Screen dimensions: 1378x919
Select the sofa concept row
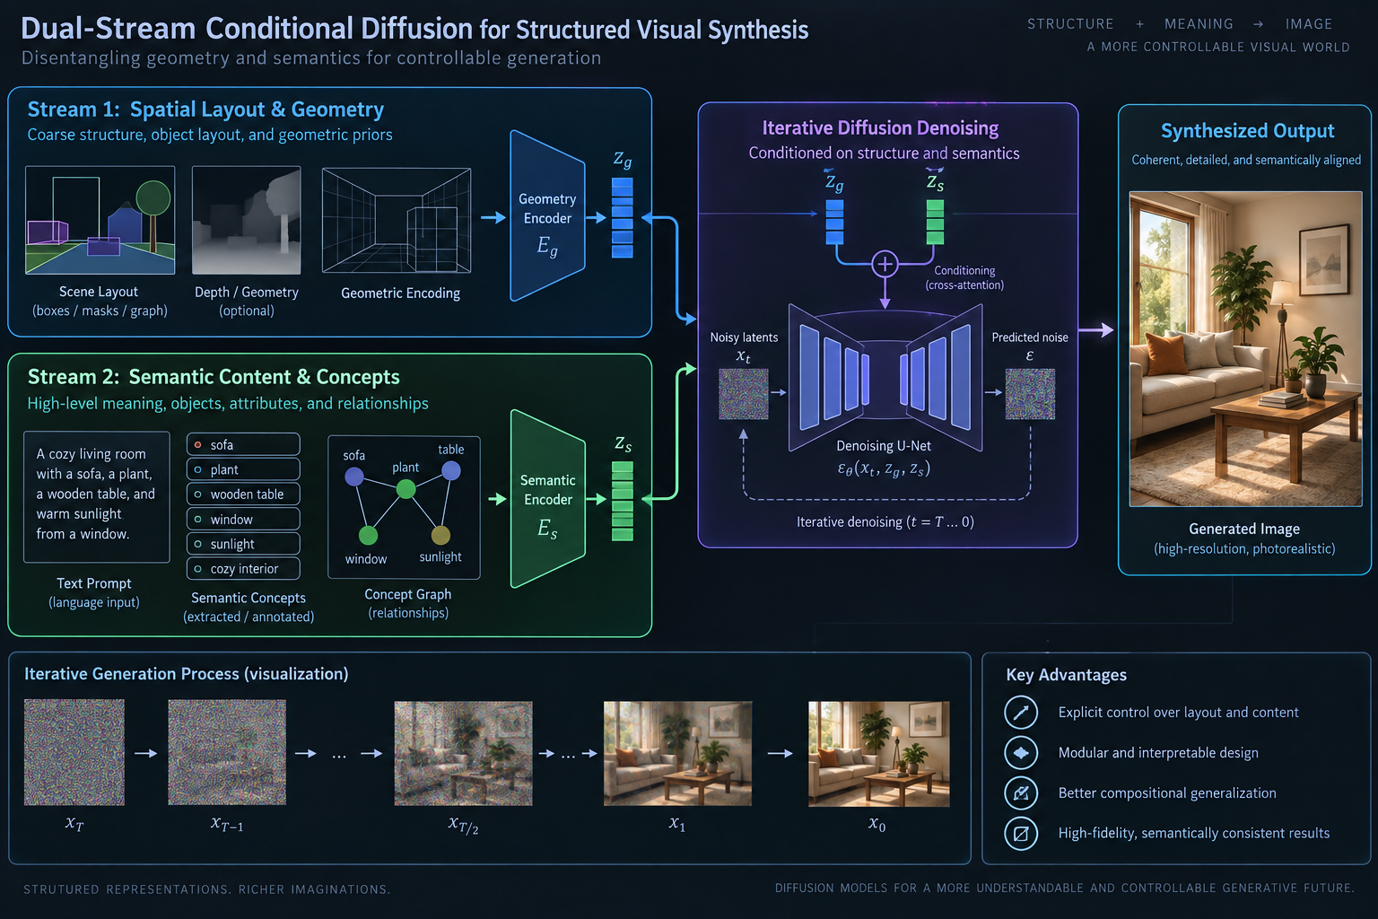point(243,444)
